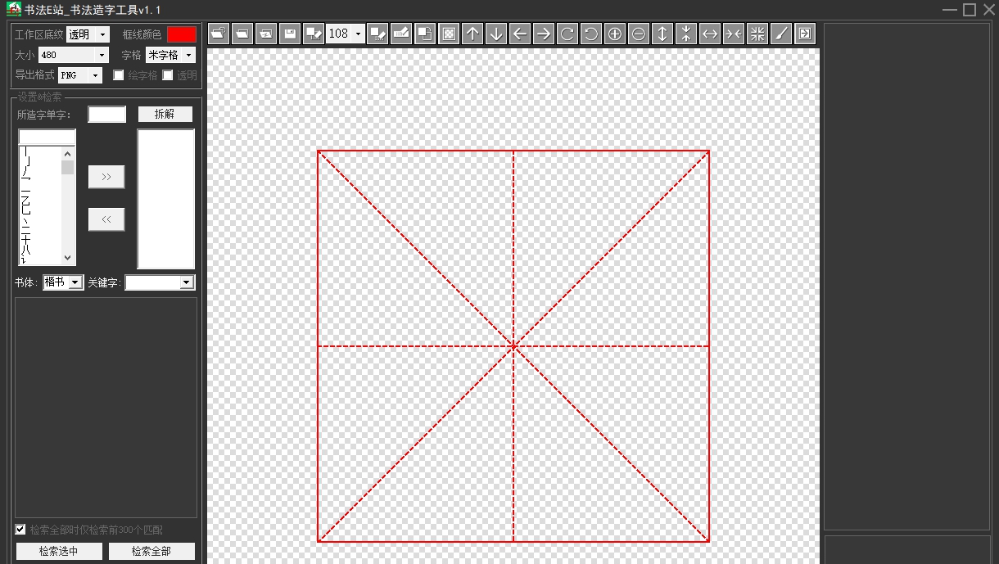The width and height of the screenshot is (999, 564).
Task: Click the red 框线颜色 color swatch
Action: [182, 34]
